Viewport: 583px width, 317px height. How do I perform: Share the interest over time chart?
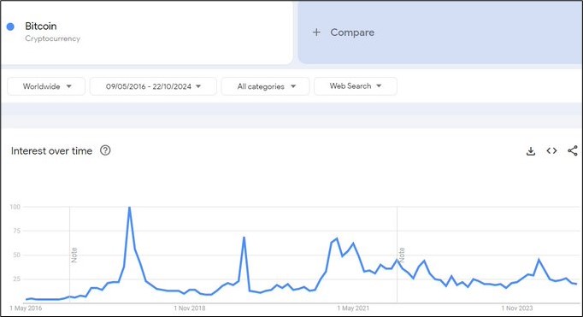[x=572, y=150]
